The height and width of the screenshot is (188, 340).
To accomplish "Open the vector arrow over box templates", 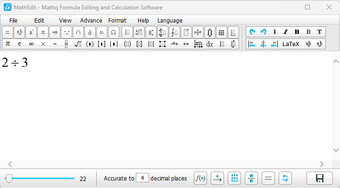I will tap(186, 32).
